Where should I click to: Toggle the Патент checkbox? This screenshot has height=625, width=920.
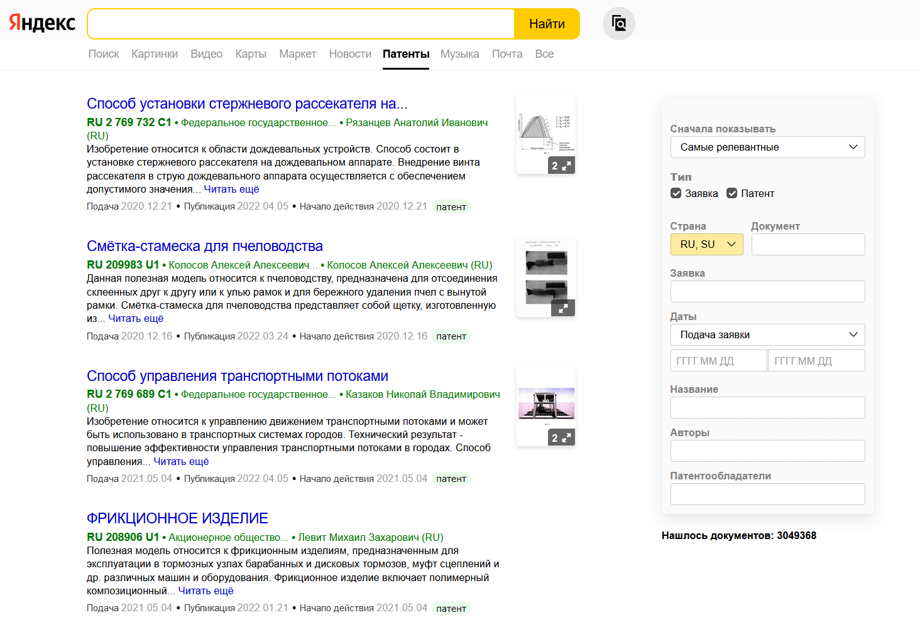tap(732, 193)
